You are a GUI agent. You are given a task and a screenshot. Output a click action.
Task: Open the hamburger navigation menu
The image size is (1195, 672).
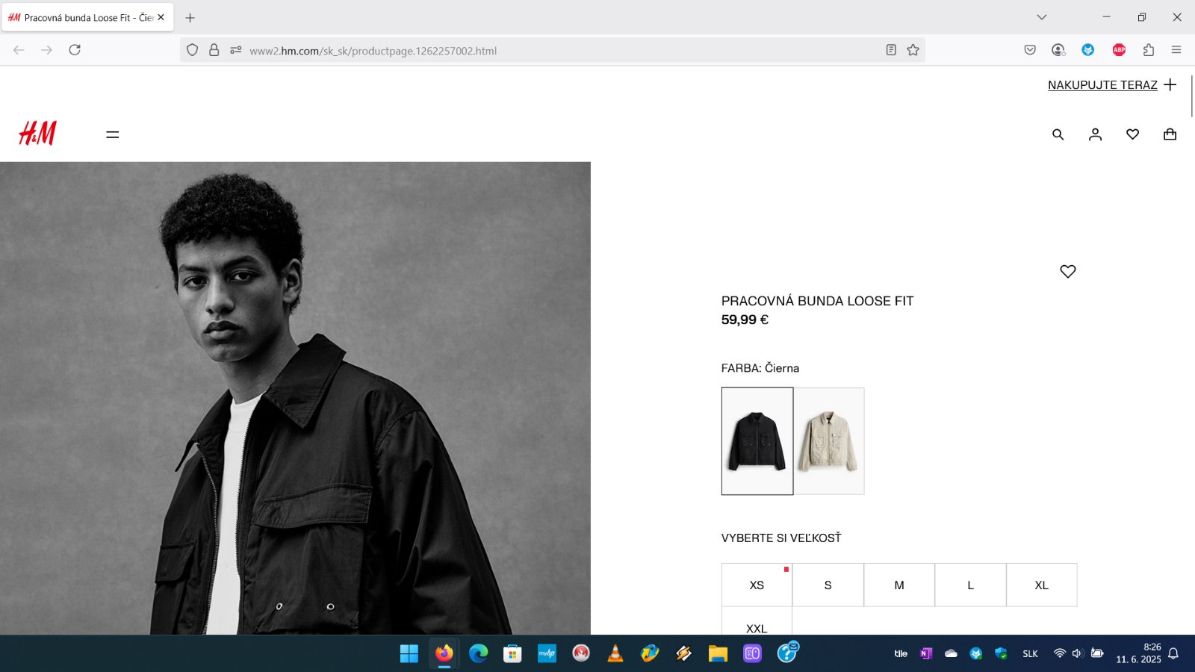(113, 134)
